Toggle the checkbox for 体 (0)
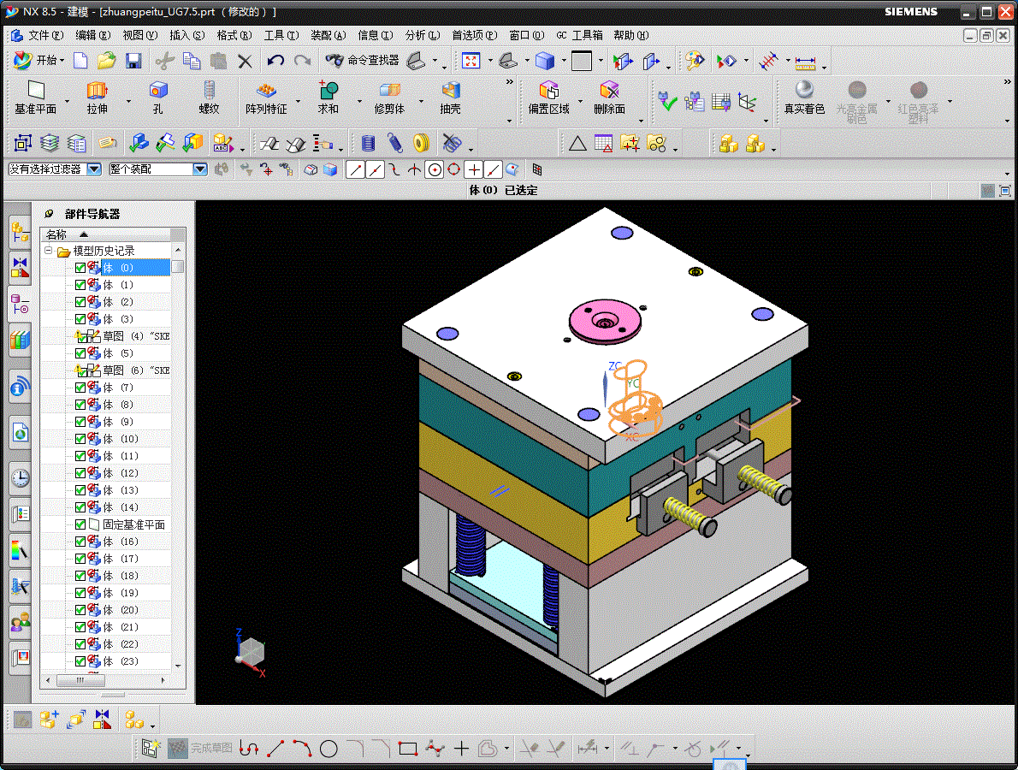 80,268
